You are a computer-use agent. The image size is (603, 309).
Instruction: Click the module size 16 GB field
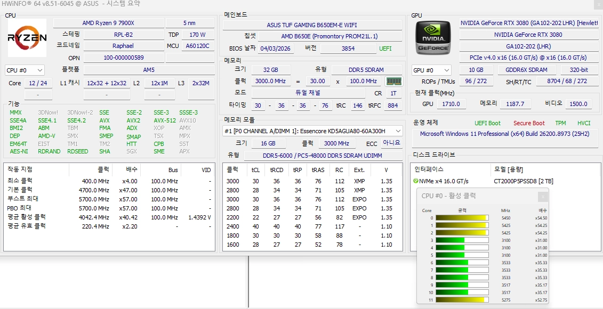click(268, 143)
